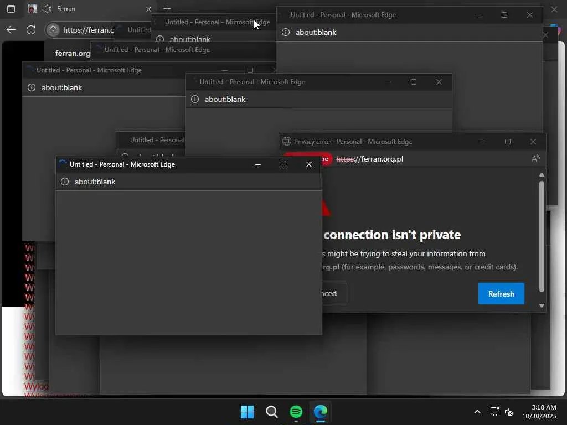Open a new tab in main Edge window
Viewport: 567px width, 425px height.
click(167, 8)
